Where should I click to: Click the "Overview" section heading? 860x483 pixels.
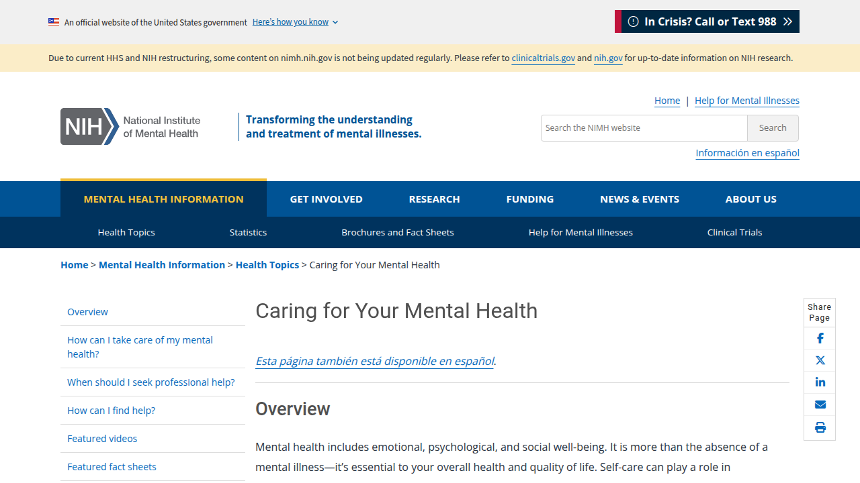point(292,409)
